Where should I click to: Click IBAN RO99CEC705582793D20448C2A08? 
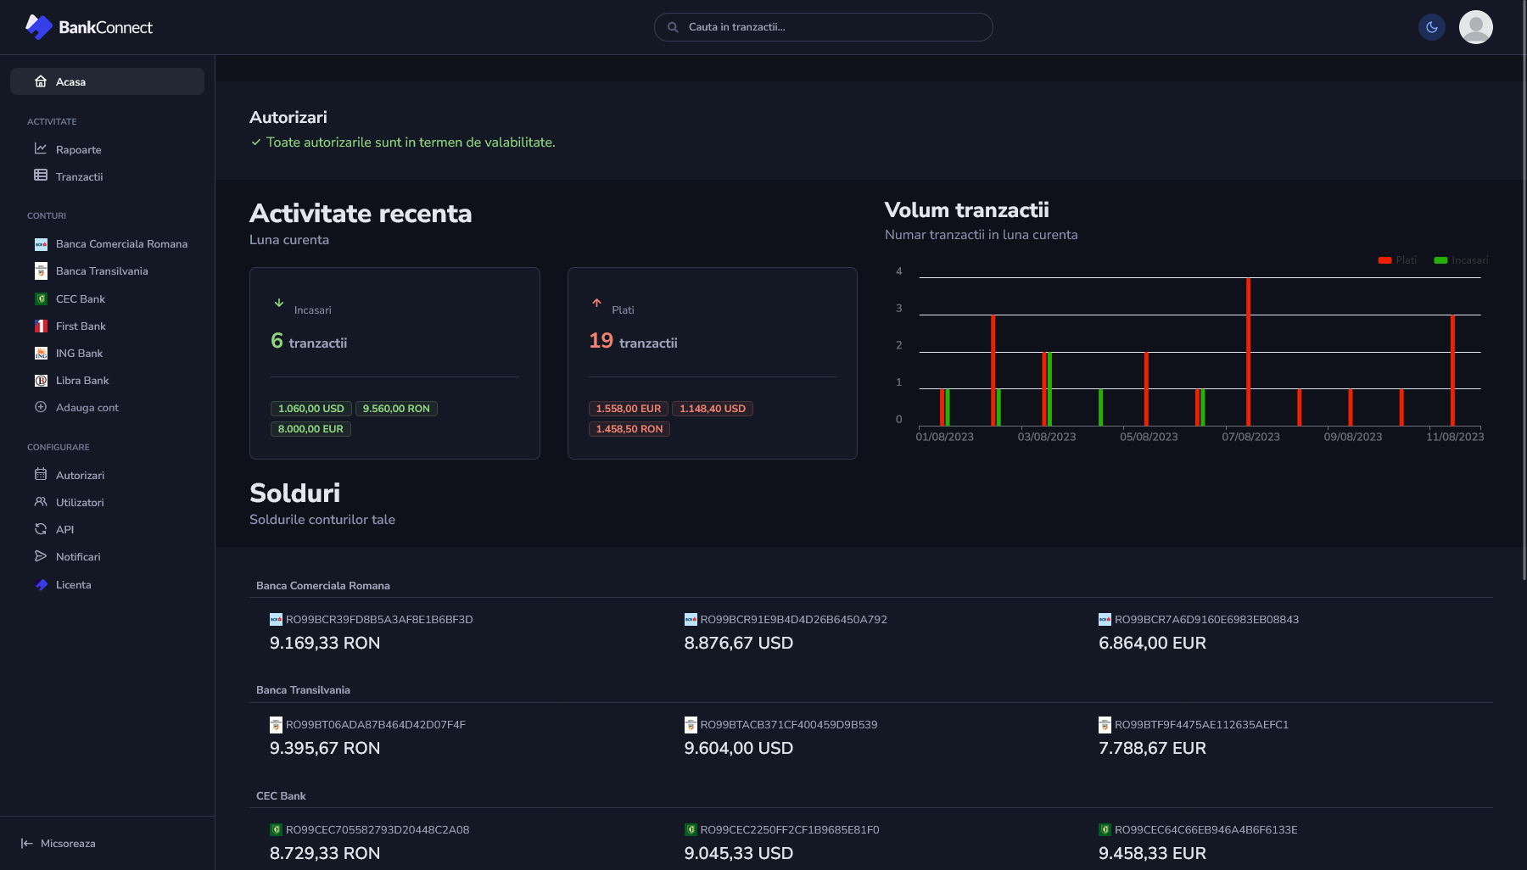(378, 830)
